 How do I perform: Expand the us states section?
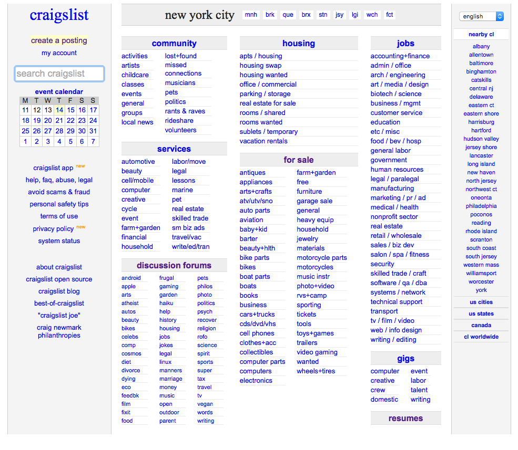tap(481, 313)
